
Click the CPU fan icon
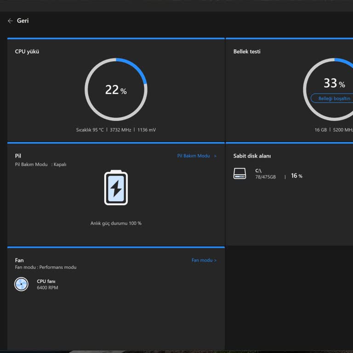pyautogui.click(x=21, y=284)
